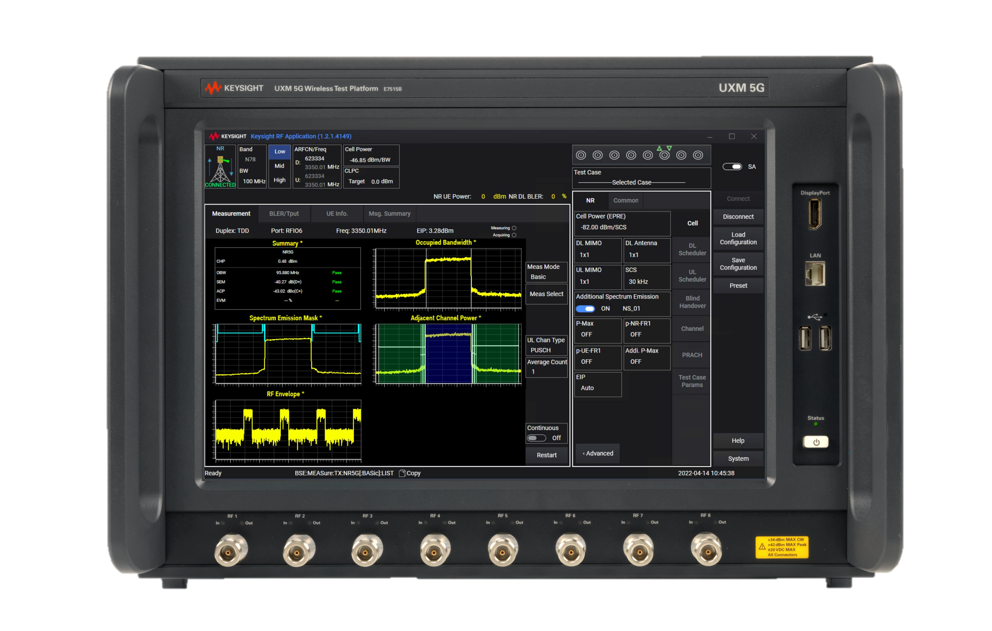Click the Keysight logo in title bar

click(x=227, y=136)
